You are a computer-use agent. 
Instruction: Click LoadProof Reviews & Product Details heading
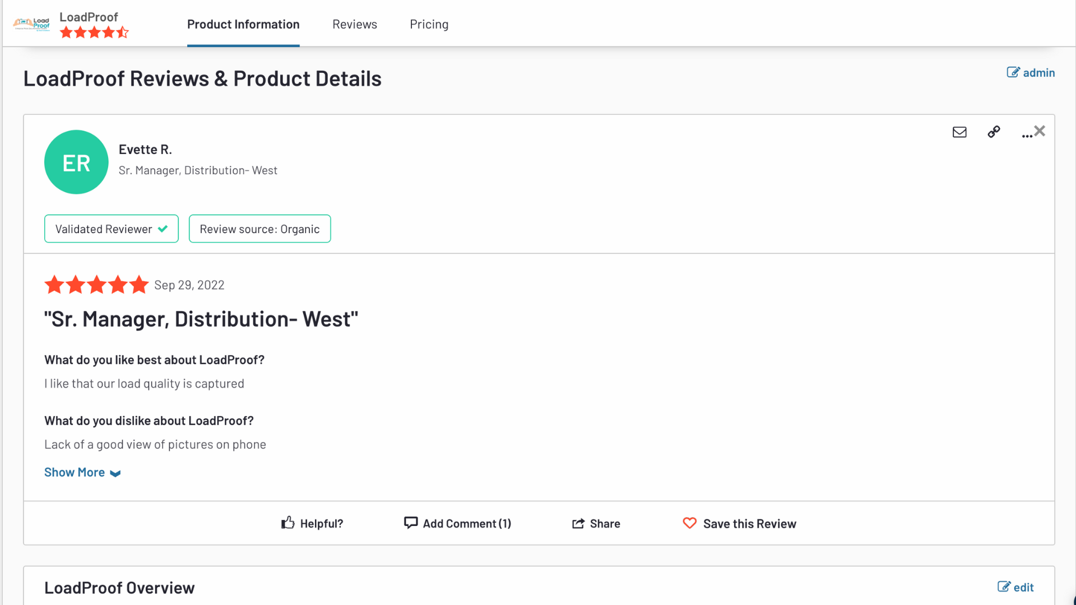click(202, 78)
